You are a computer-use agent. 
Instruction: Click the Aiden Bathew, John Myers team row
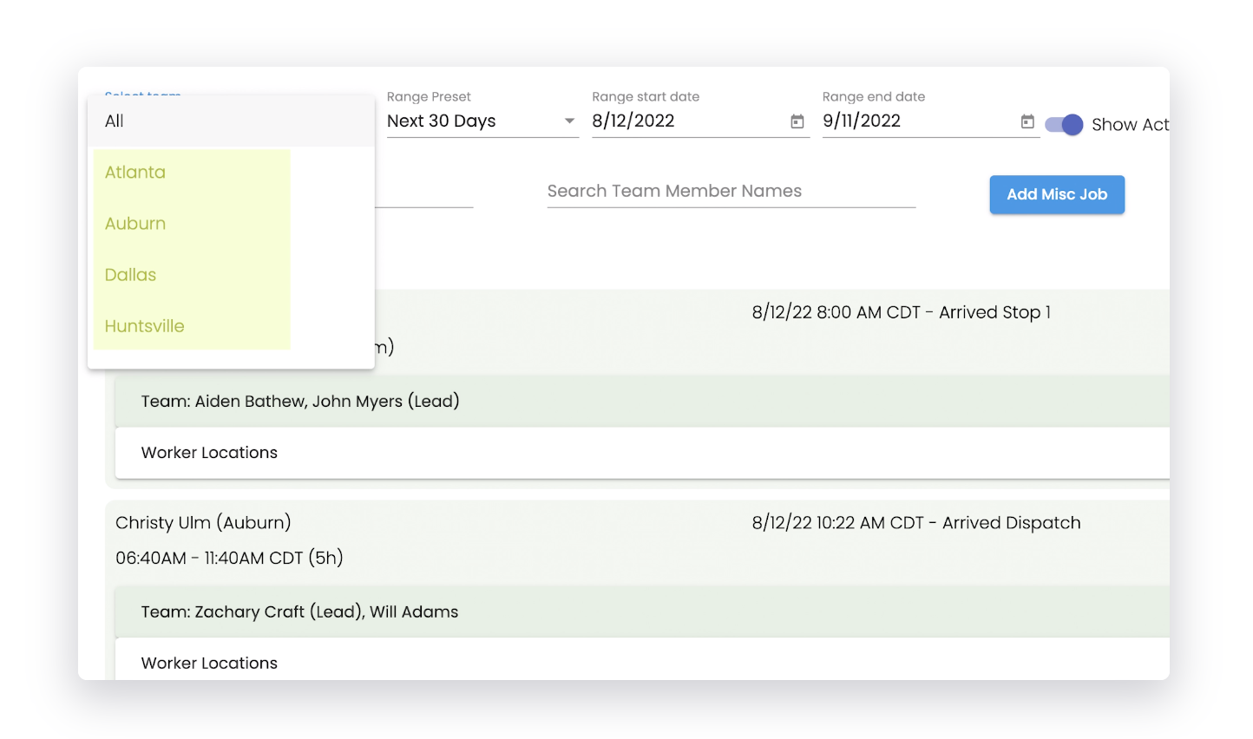(300, 402)
